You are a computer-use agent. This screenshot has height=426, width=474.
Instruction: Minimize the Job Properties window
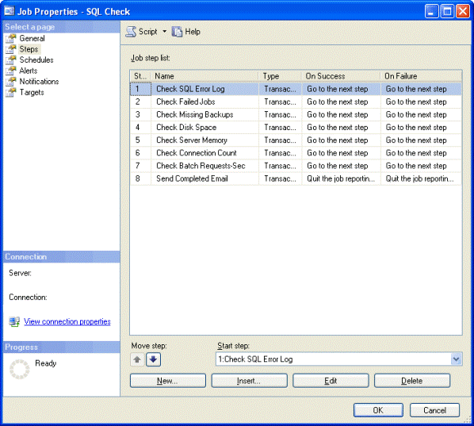[x=431, y=11]
